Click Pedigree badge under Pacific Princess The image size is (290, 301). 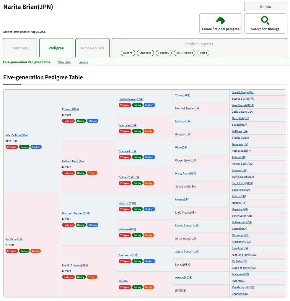[x=68, y=277]
